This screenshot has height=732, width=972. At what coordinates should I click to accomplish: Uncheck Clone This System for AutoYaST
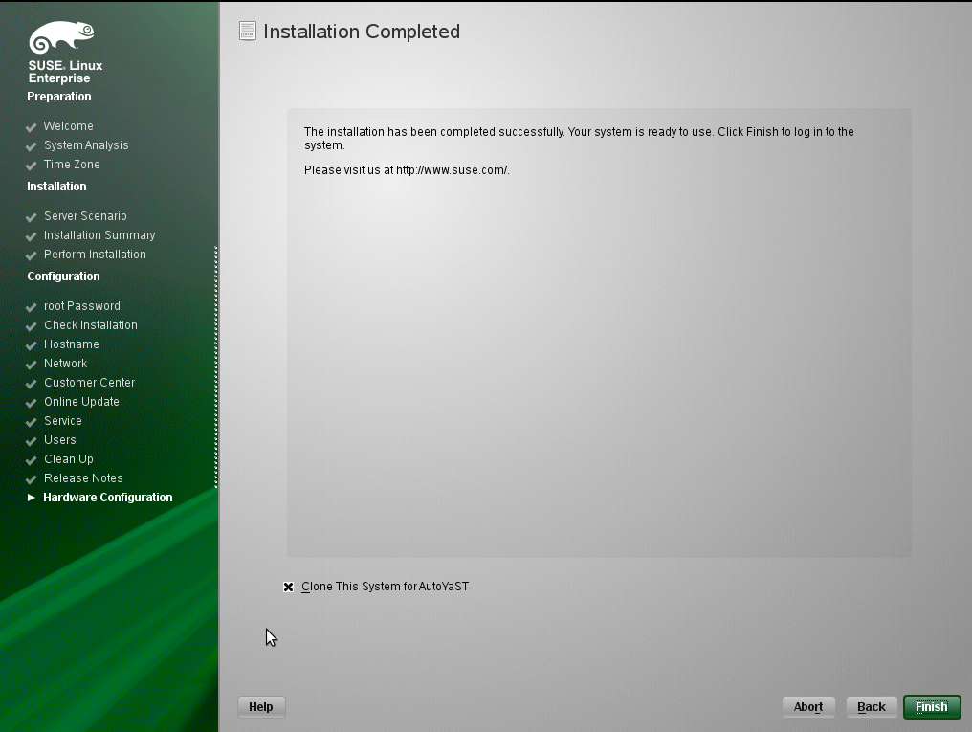coord(288,587)
